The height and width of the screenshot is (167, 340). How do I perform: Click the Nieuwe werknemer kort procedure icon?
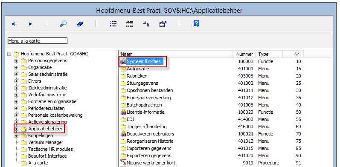pos(123,163)
